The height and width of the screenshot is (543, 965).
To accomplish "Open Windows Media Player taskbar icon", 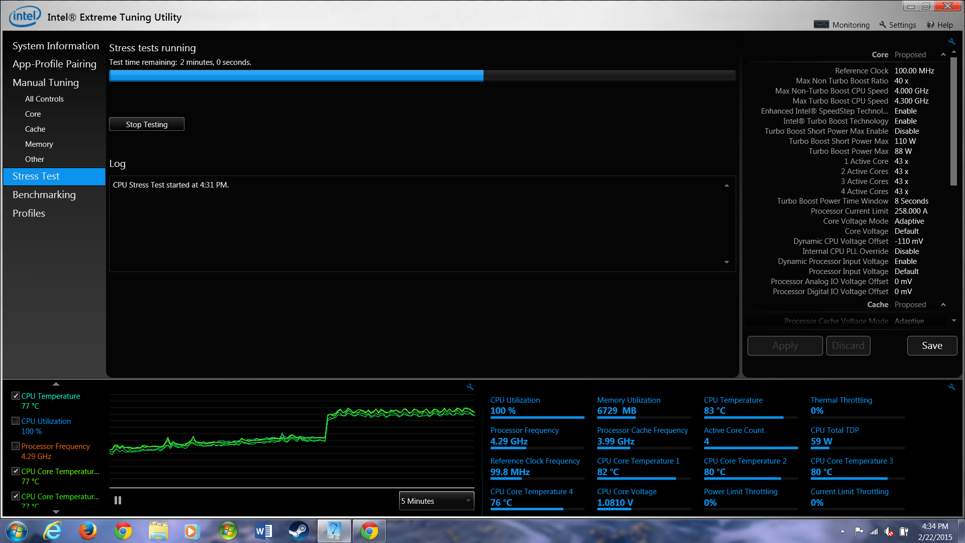I will coord(191,531).
